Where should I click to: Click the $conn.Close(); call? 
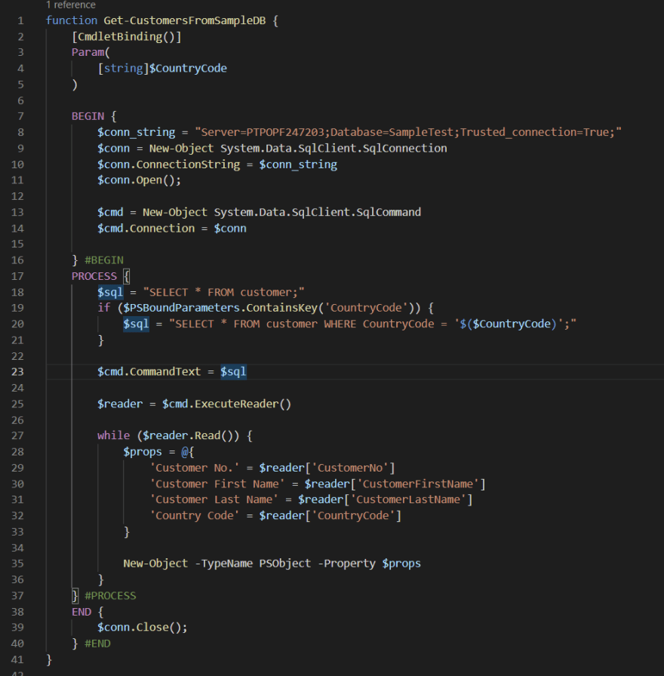tap(143, 627)
